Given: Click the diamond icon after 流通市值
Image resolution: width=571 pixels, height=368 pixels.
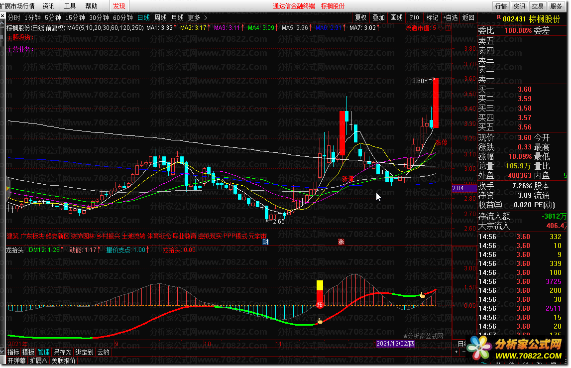Looking at the screenshot, I should click(x=441, y=28).
